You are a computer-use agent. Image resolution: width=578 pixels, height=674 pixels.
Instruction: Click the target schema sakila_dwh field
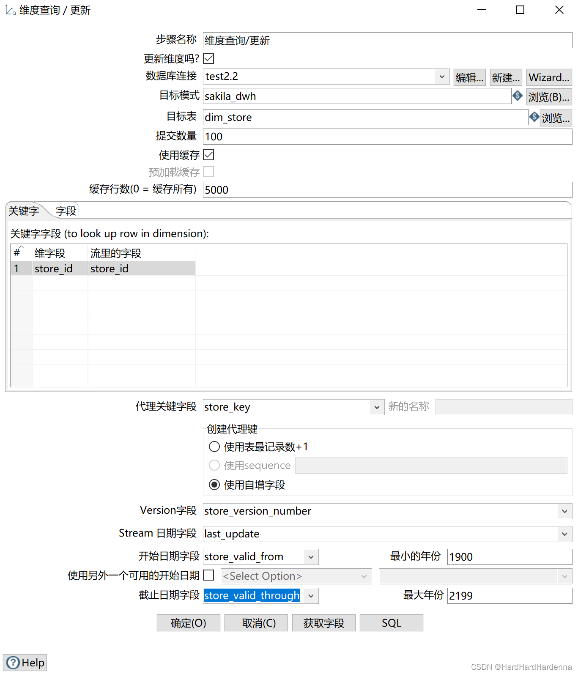[x=357, y=96]
